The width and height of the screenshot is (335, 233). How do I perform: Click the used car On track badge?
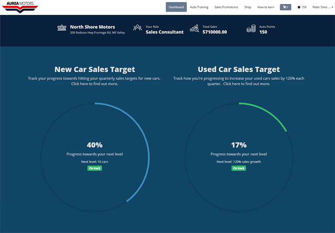(238, 168)
